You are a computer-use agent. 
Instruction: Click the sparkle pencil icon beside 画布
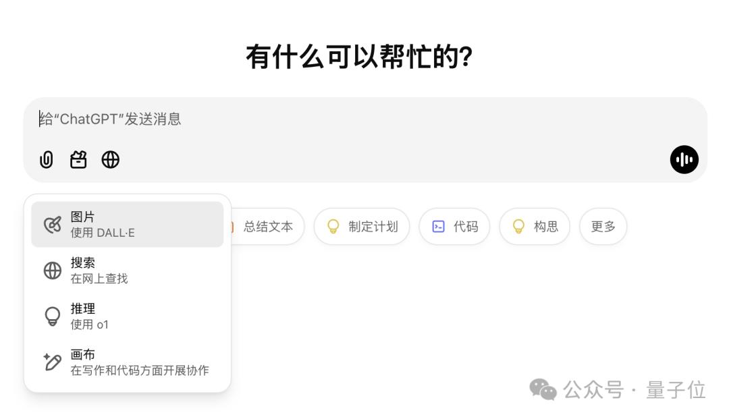[52, 362]
